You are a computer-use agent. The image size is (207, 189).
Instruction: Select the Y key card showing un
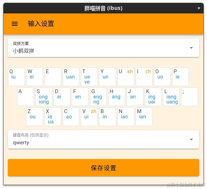click(x=108, y=77)
